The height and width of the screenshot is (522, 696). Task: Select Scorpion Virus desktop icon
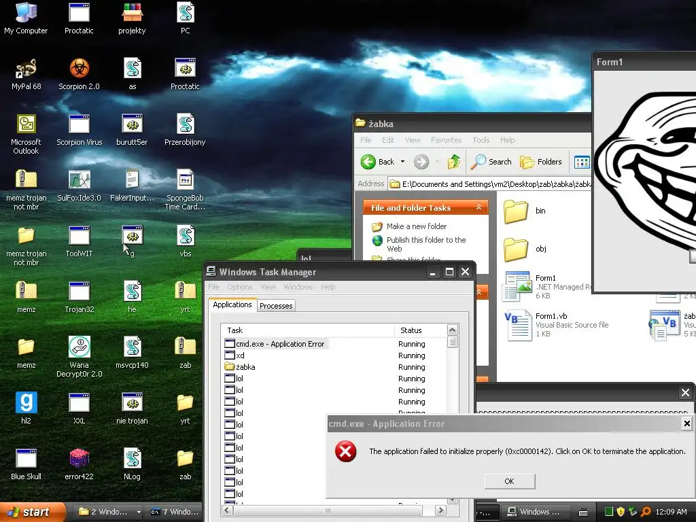click(x=79, y=130)
